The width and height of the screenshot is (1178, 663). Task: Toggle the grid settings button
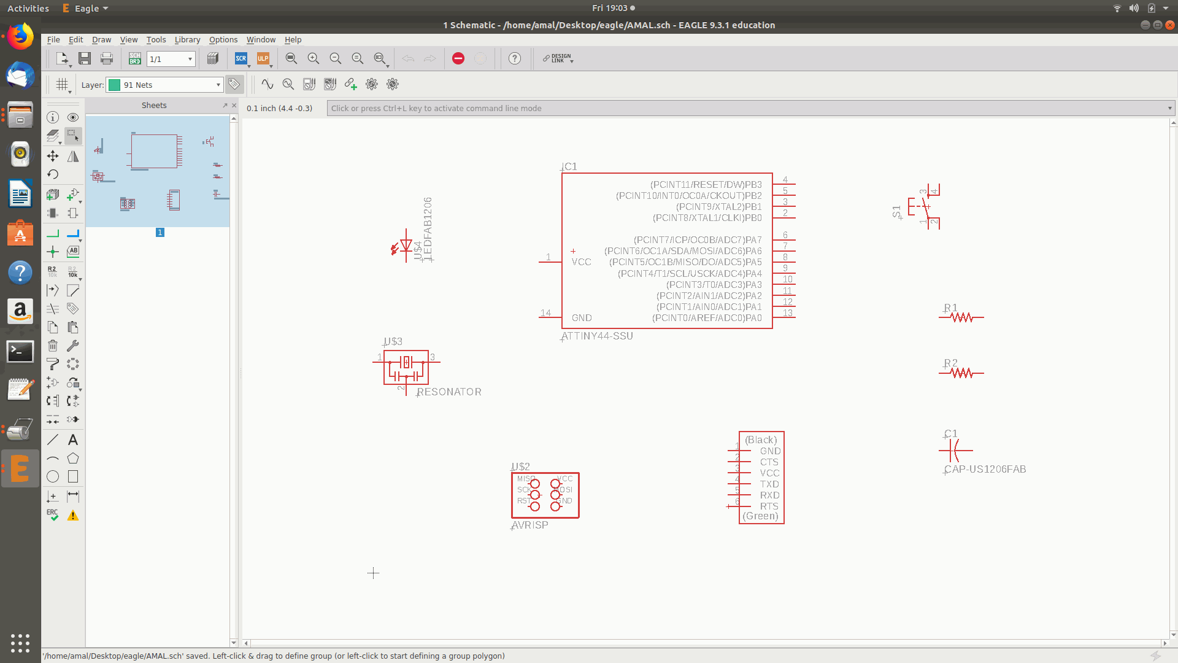[x=62, y=85]
